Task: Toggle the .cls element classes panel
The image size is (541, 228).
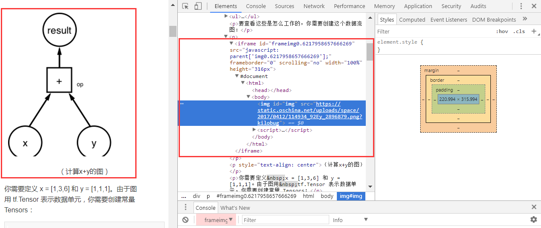Action: [x=519, y=31]
